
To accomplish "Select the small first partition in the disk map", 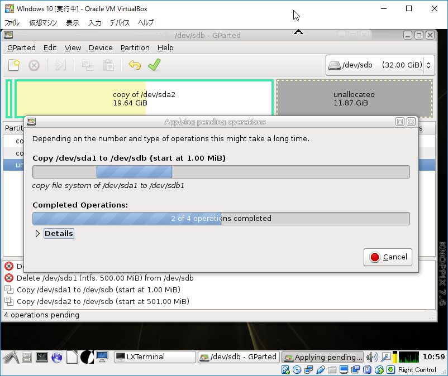I will (9, 99).
